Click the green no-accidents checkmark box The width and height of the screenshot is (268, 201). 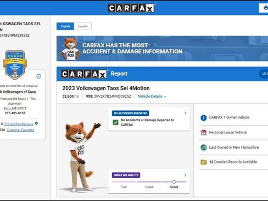point(115,122)
